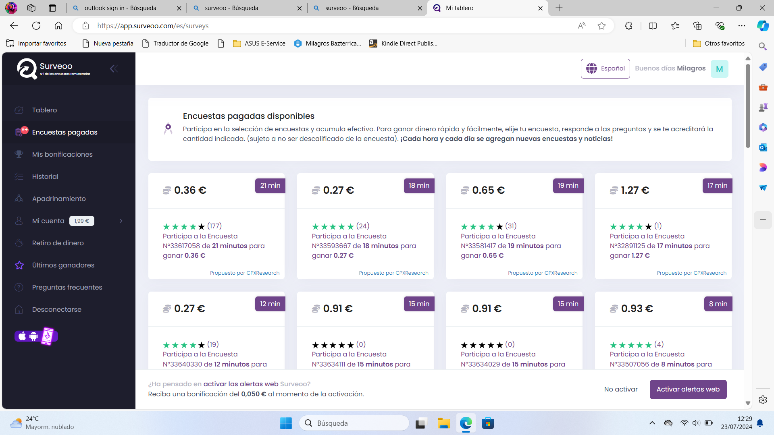This screenshot has width=774, height=435.
Task: Expand Mi cuenta submenu arrow
Action: tap(121, 221)
